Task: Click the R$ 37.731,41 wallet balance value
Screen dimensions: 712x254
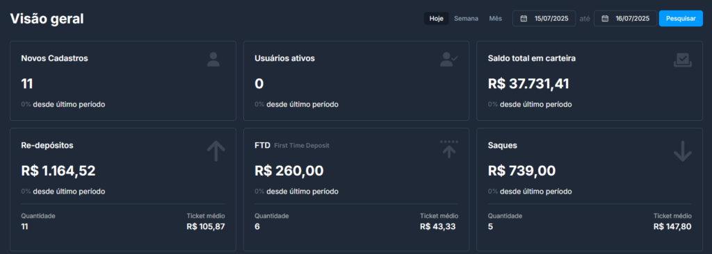Action: tap(528, 84)
